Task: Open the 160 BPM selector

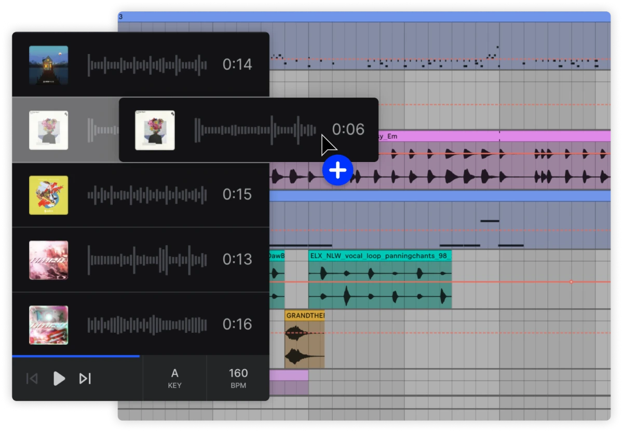Action: point(238,378)
